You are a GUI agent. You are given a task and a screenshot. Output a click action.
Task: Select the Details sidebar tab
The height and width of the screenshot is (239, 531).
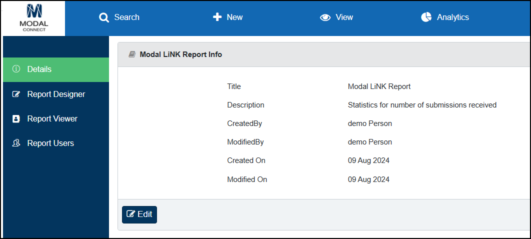(56, 69)
